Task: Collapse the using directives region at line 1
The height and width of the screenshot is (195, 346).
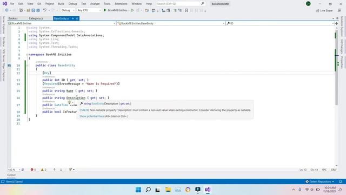Action: click(27, 28)
